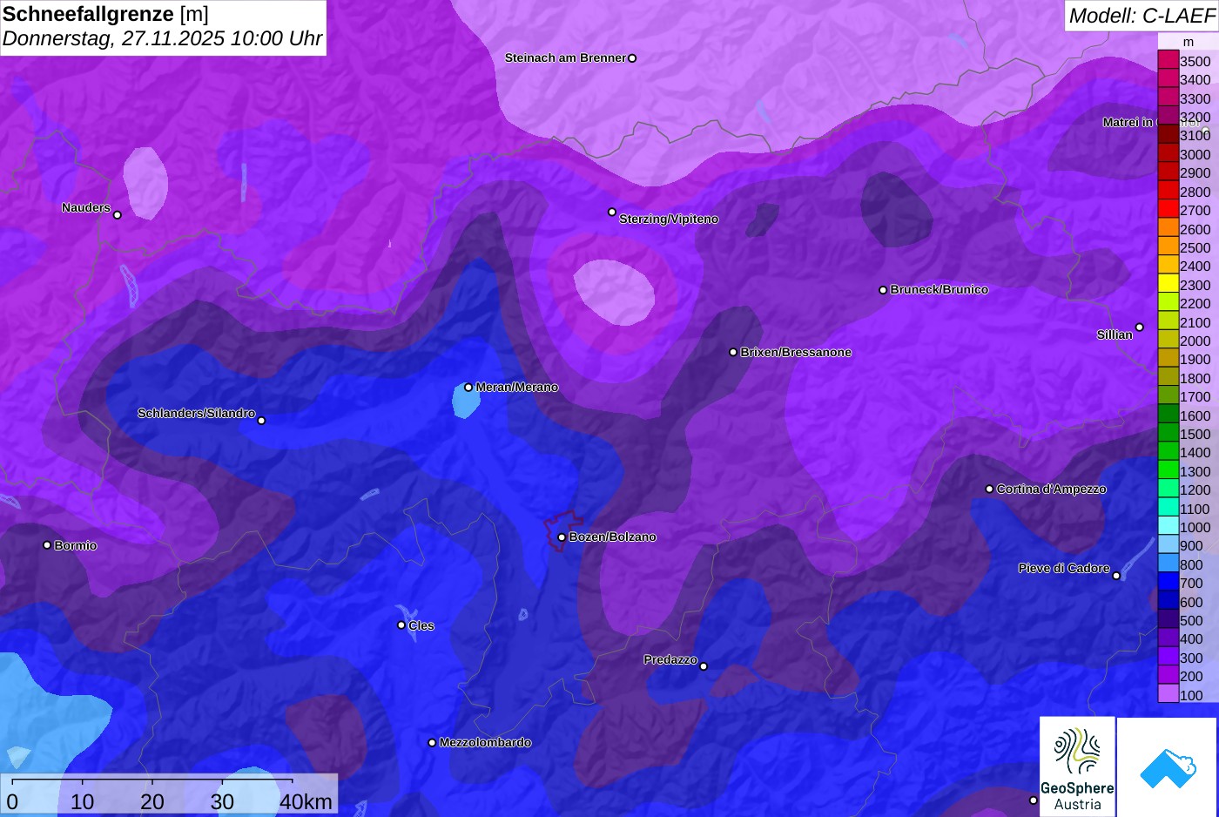Click the Bruneck/Brunico marker dot
Screen dimensions: 1219x817
[883, 290]
